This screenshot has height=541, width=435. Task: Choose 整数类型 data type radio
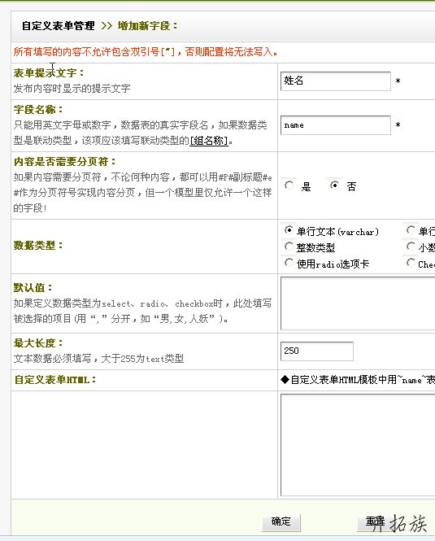coord(289,247)
